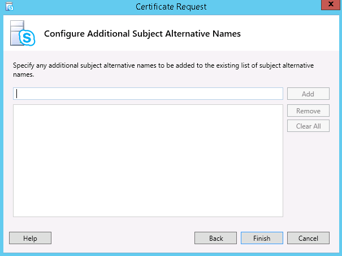Go Back to the previous step
The height and width of the screenshot is (256, 342).
pos(216,238)
